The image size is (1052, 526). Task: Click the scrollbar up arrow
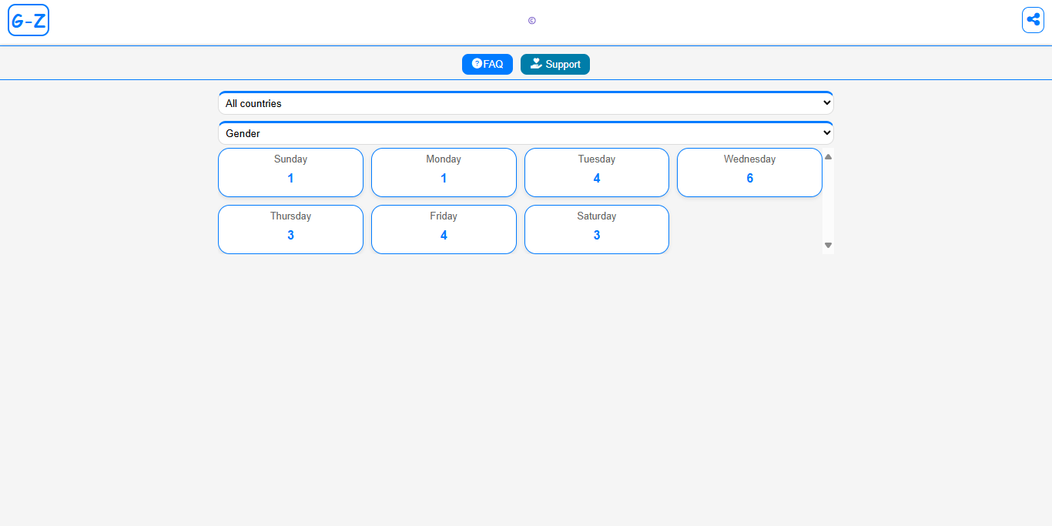(829, 157)
